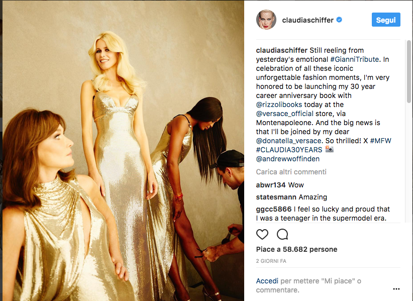Open the #MFW hashtag
Screen dimensions: 413x301
click(381, 141)
